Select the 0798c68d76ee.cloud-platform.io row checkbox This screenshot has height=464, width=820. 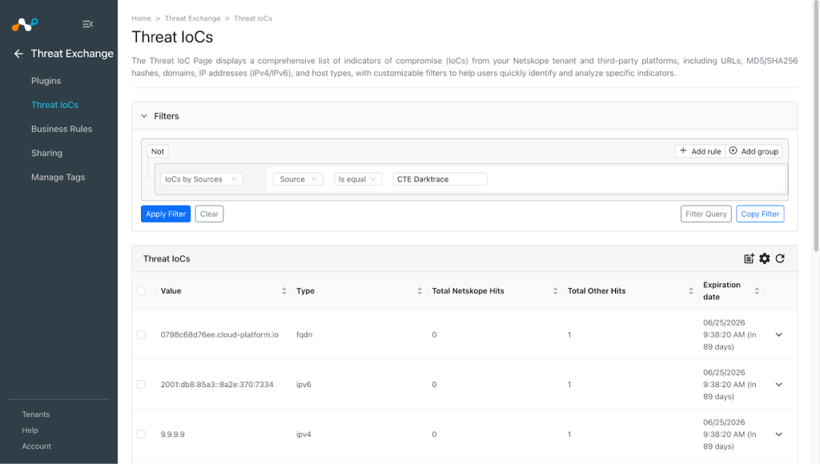pos(141,334)
